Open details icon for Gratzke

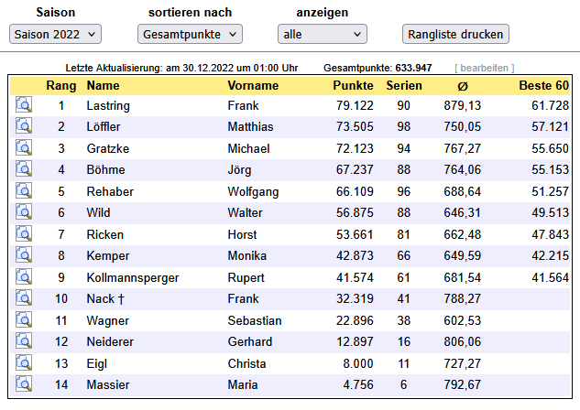(x=24, y=148)
